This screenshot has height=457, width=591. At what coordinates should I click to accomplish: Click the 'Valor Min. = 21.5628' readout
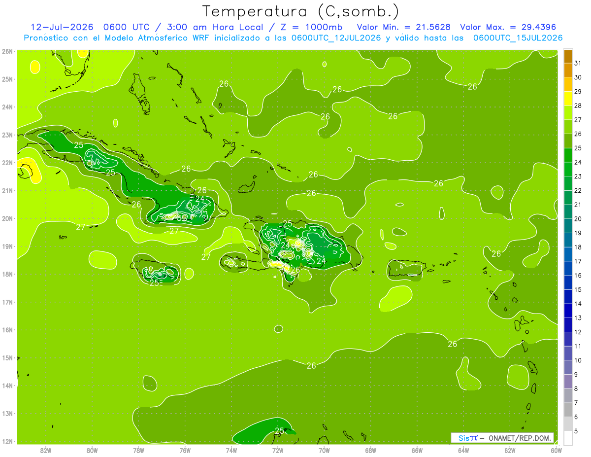click(404, 27)
